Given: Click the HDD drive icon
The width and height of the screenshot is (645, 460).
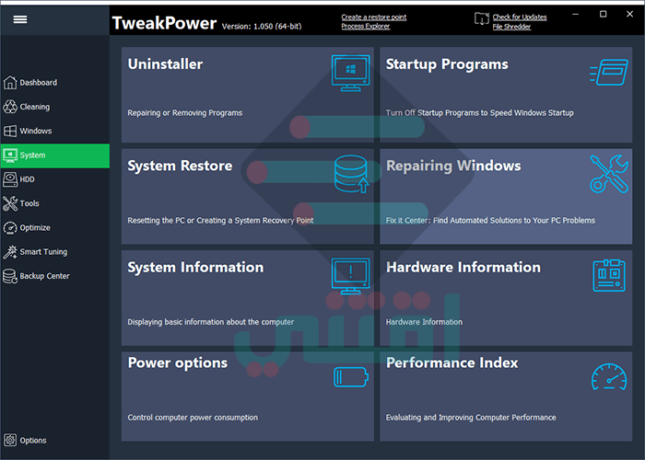Looking at the screenshot, I should tap(10, 179).
